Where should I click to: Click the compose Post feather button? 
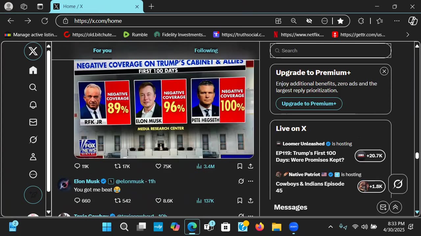pos(33,195)
